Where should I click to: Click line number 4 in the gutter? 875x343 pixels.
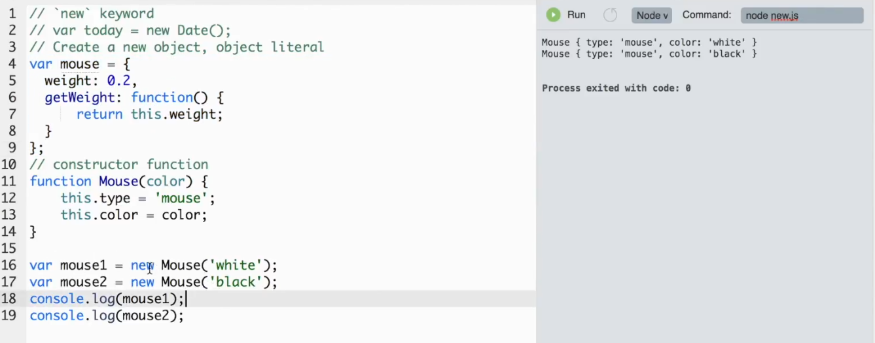(12, 64)
